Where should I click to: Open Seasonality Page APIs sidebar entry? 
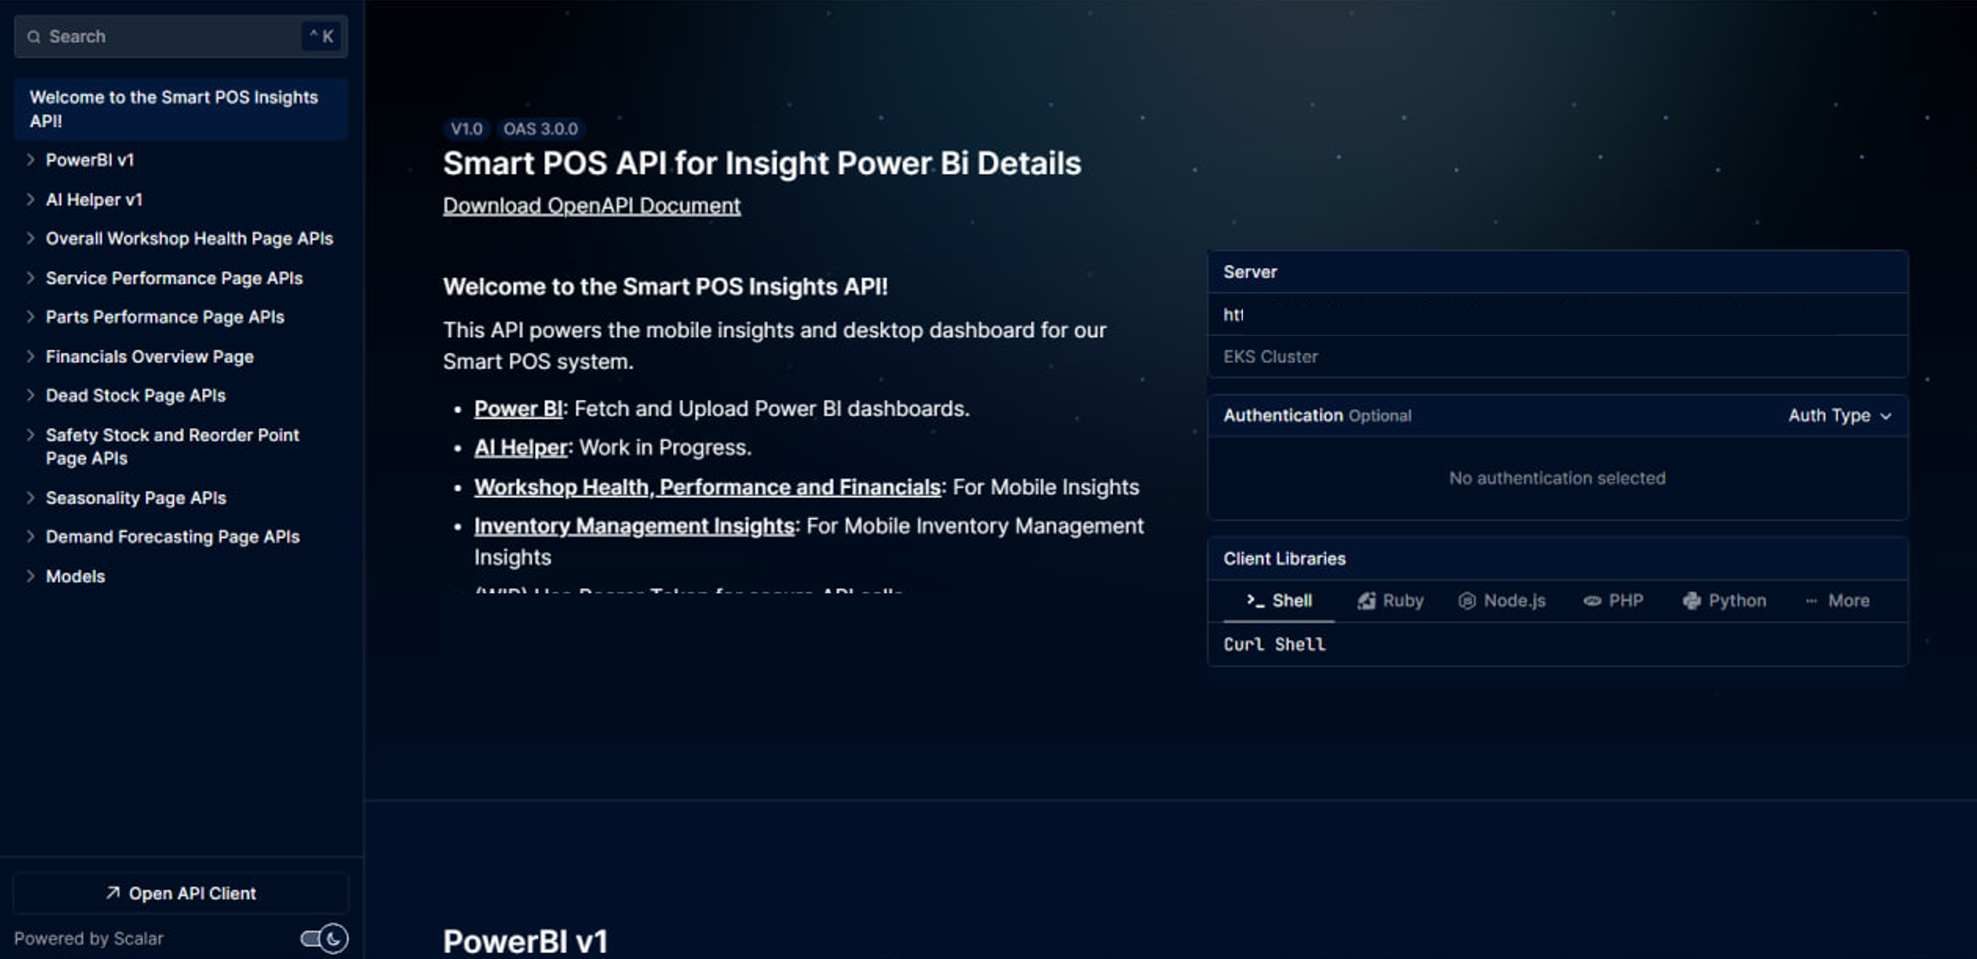136,498
